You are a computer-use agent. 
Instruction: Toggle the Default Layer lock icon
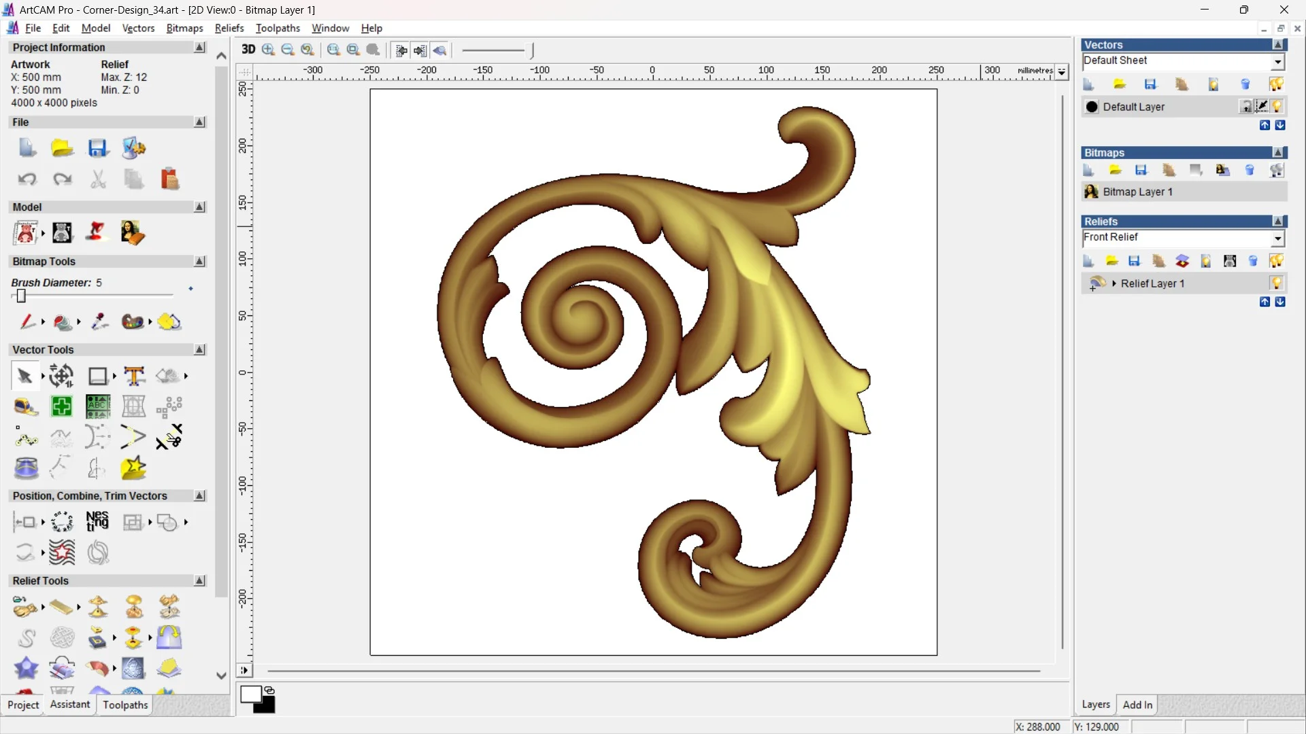pyautogui.click(x=1246, y=107)
